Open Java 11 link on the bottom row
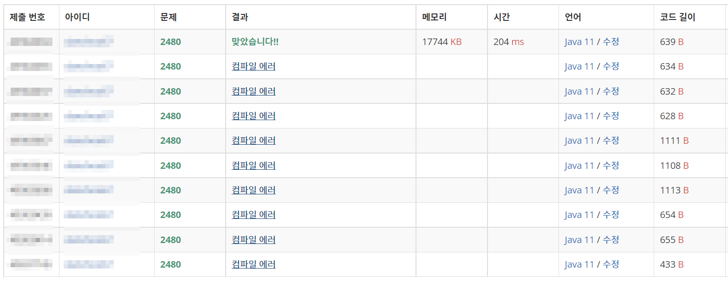728x282 pixels. pos(579,264)
